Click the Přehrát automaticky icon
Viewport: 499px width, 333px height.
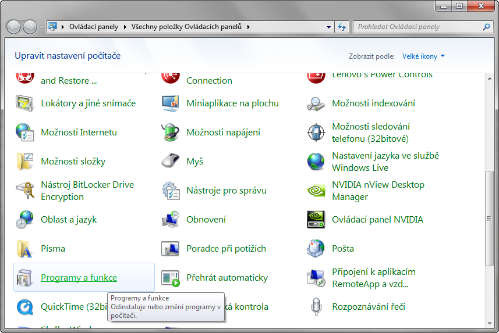[x=170, y=278]
